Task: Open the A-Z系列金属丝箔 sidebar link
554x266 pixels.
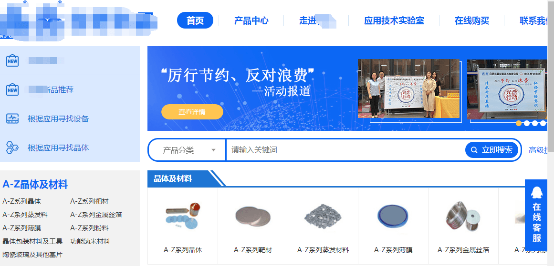Action: pyautogui.click(x=96, y=215)
